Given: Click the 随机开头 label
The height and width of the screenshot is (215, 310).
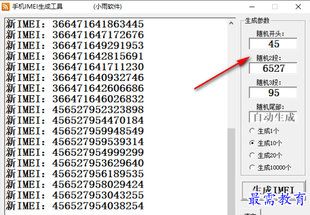Looking at the screenshot, I should pos(270,34).
